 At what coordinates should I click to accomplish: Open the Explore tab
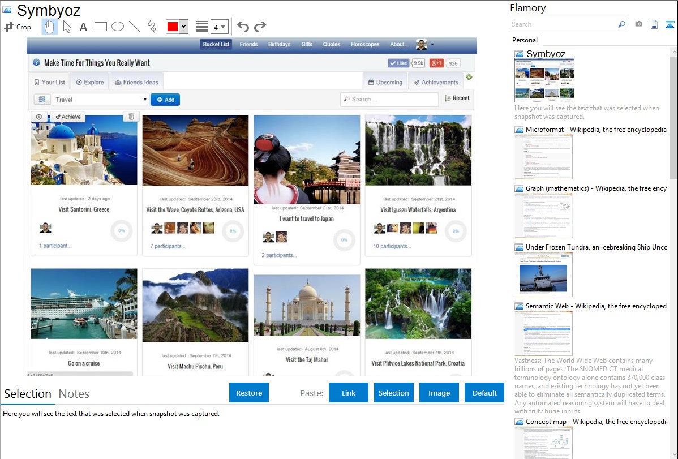90,82
